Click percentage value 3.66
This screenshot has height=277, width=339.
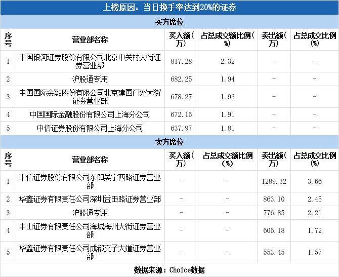(x=315, y=181)
